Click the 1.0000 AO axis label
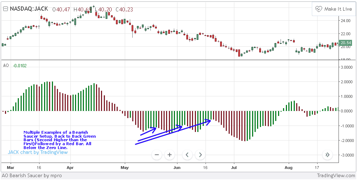 [x=346, y=96]
